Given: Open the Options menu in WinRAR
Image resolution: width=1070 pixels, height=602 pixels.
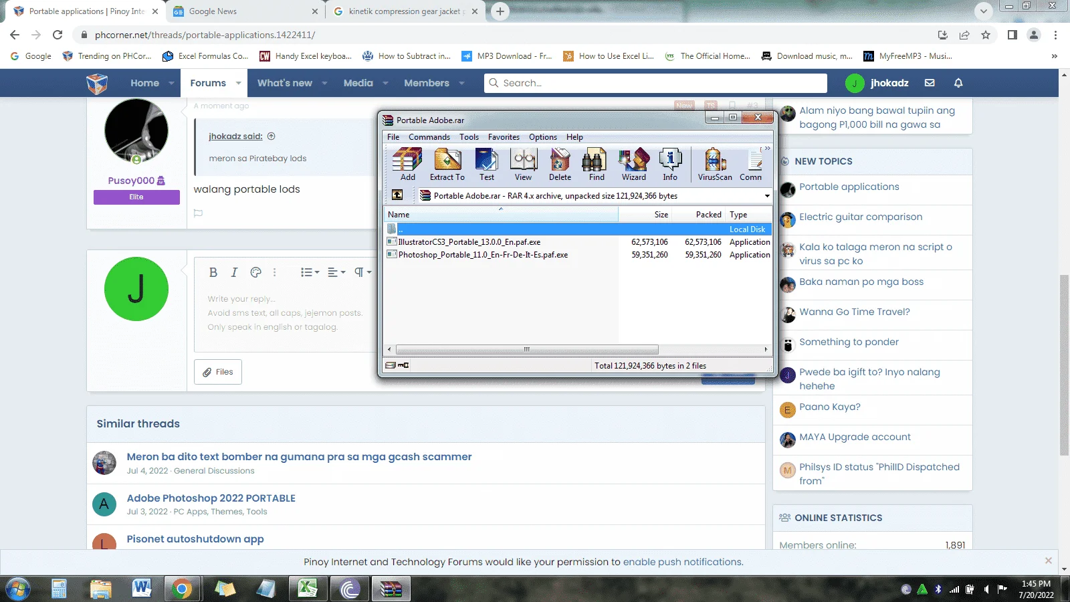Looking at the screenshot, I should pos(543,137).
